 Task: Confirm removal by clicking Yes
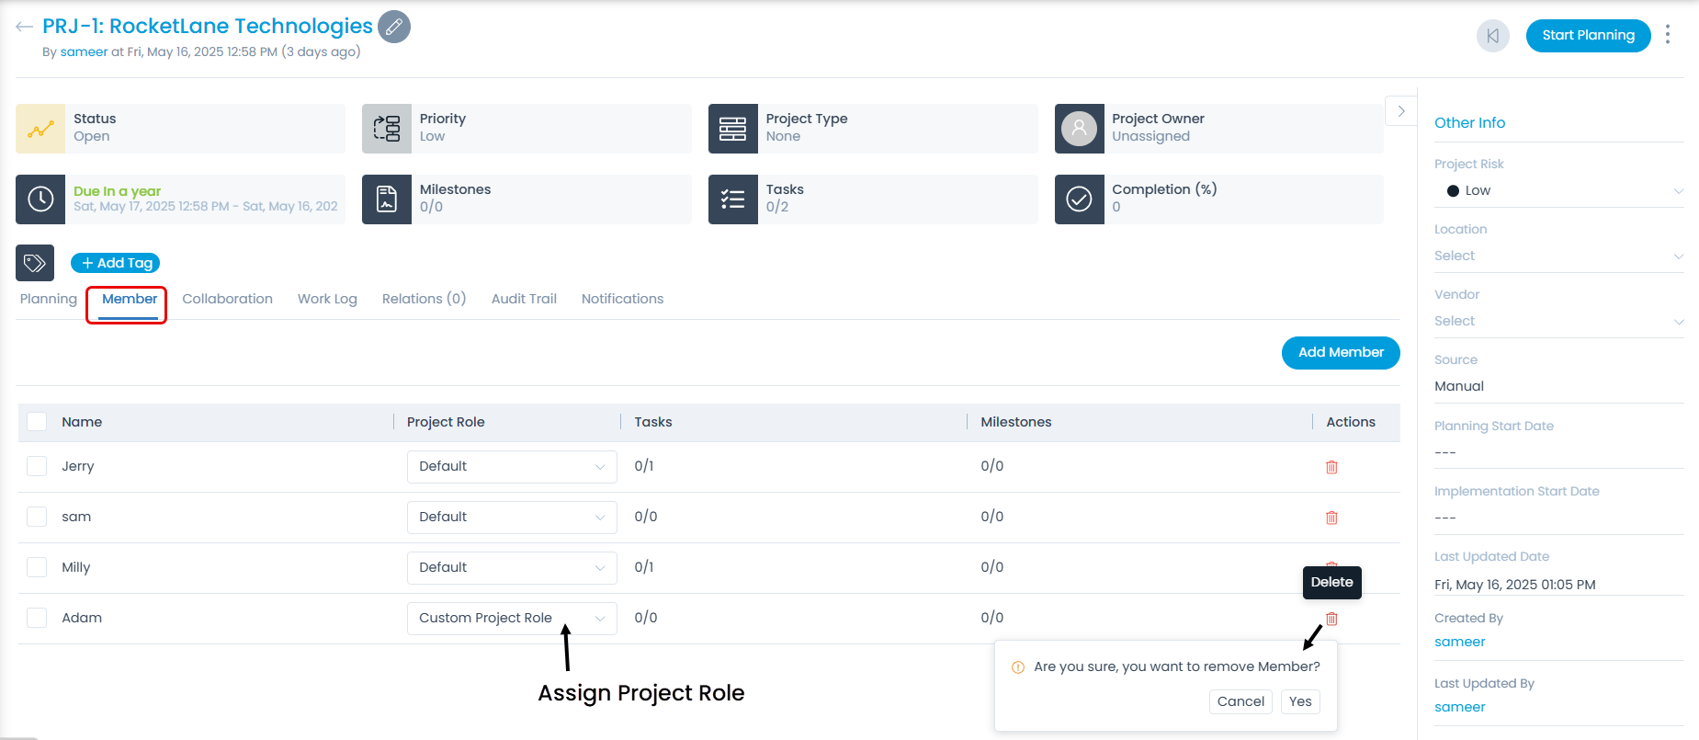click(1299, 701)
